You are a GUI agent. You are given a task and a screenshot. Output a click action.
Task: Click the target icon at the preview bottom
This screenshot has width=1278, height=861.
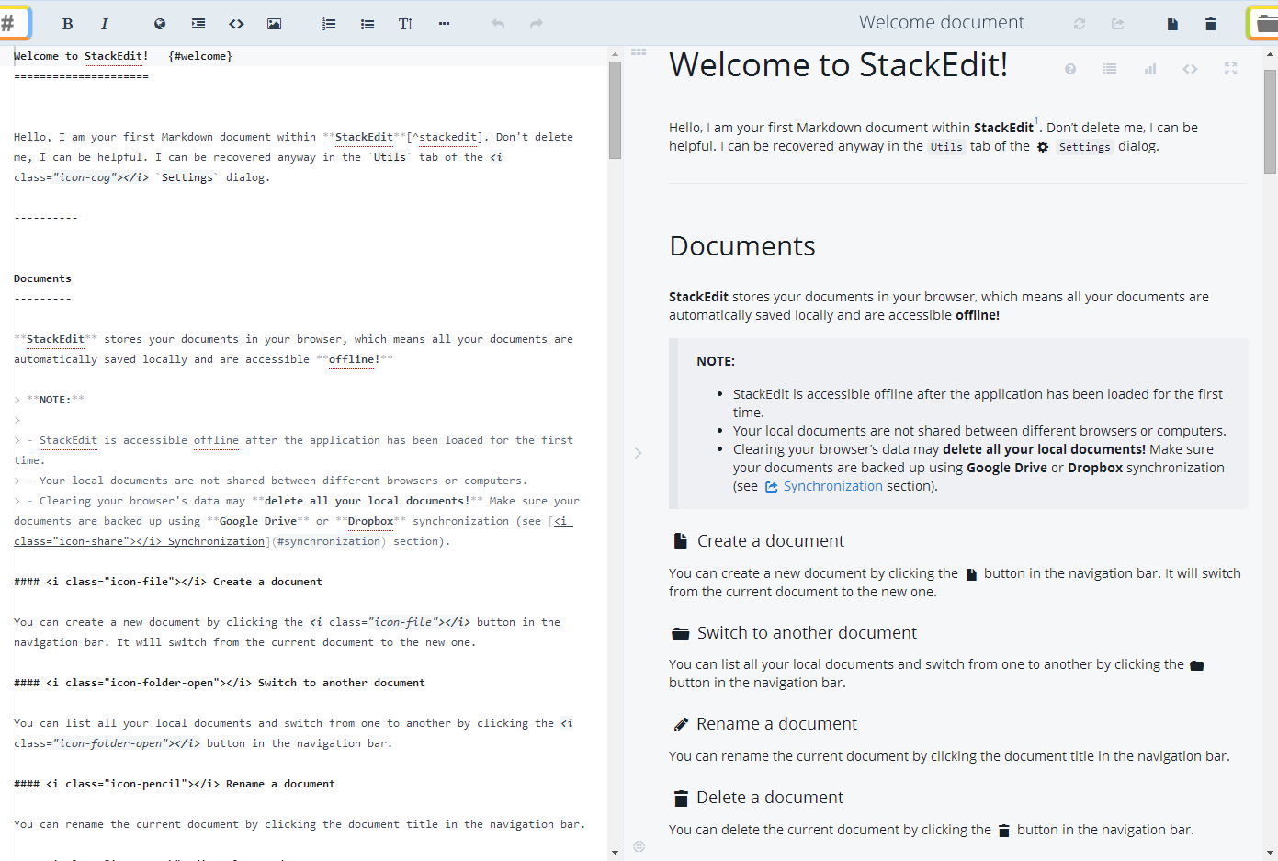[639, 846]
